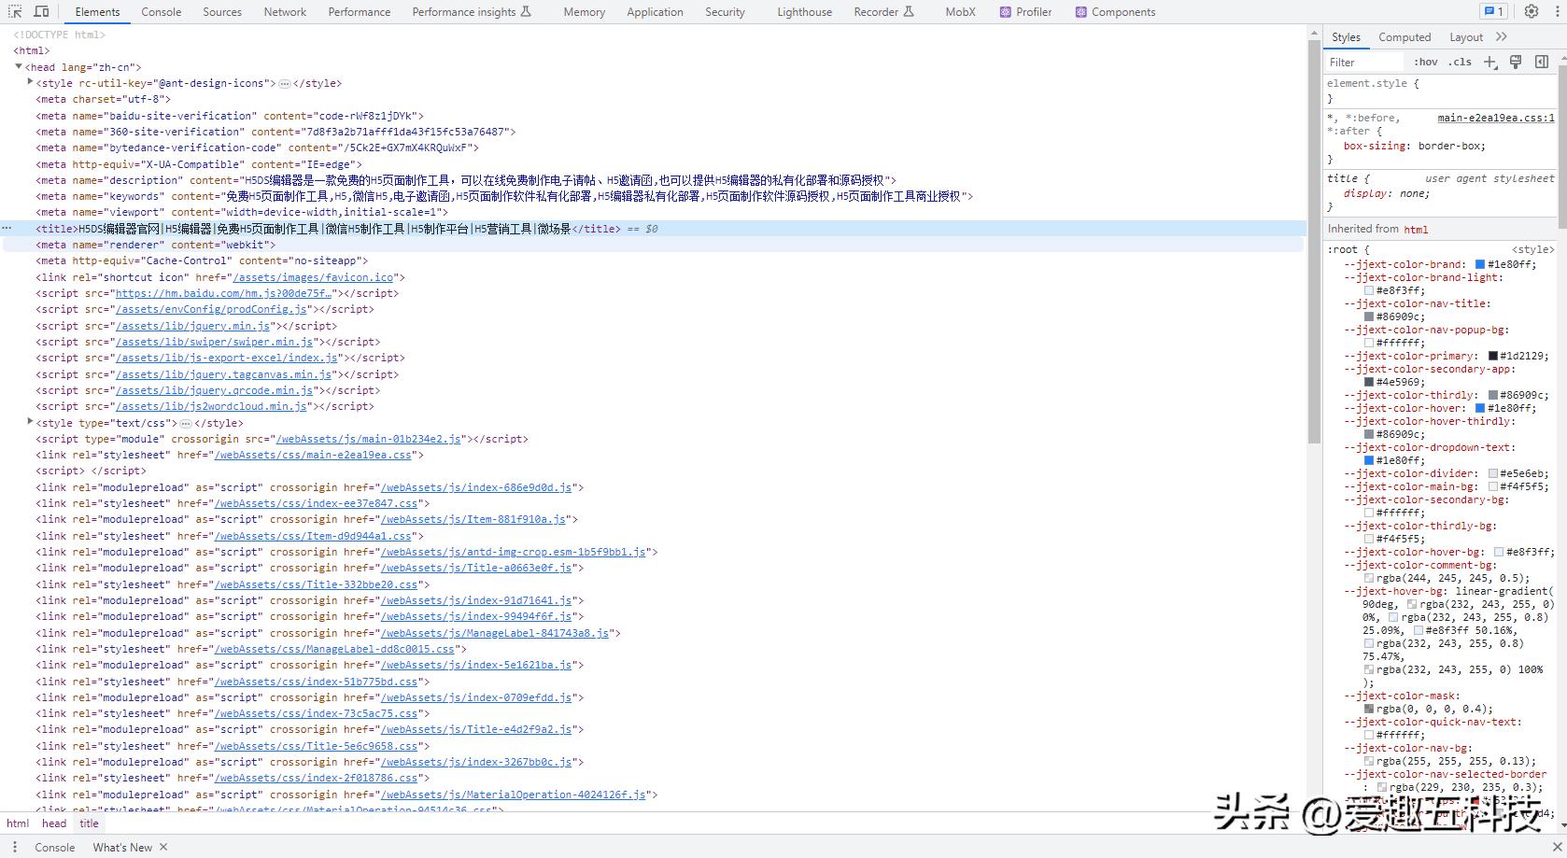The width and height of the screenshot is (1567, 858).
Task: Click the main-e2ea19ea.css:1 source link
Action: pyautogui.click(x=1495, y=119)
